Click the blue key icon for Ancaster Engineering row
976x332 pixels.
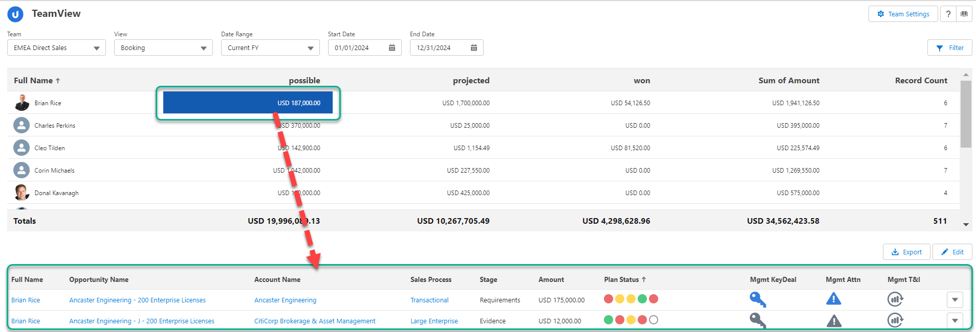pyautogui.click(x=757, y=299)
